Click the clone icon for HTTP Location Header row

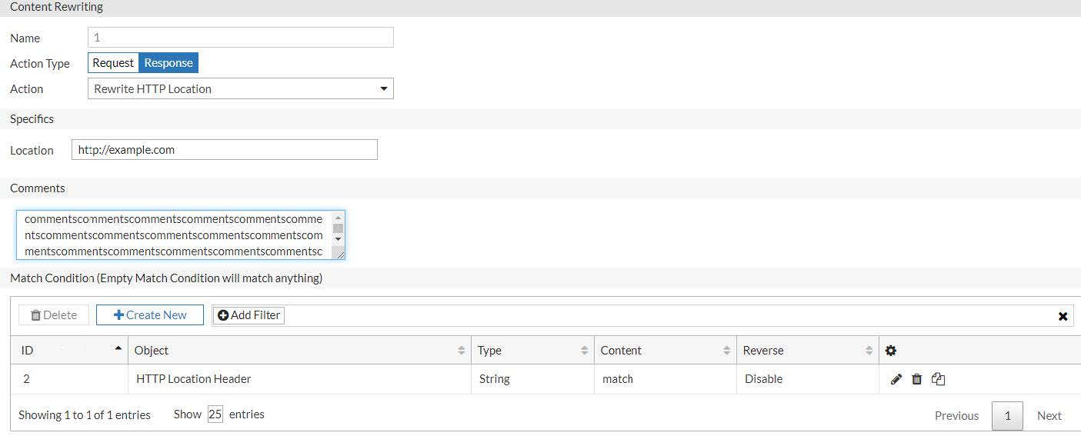tap(938, 379)
